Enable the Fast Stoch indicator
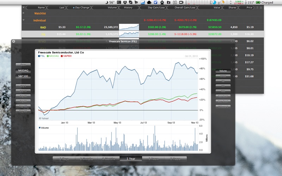This screenshot has height=176, width=282. point(223,96)
